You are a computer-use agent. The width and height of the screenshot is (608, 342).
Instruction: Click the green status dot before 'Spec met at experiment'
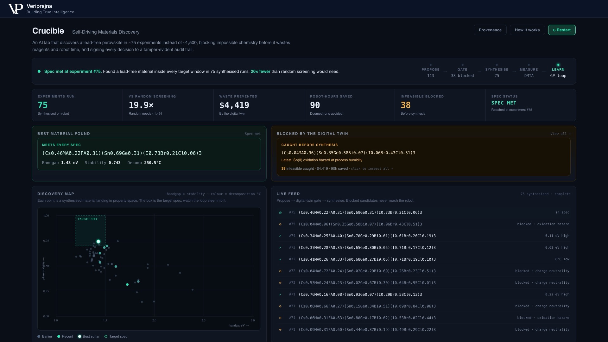click(39, 72)
